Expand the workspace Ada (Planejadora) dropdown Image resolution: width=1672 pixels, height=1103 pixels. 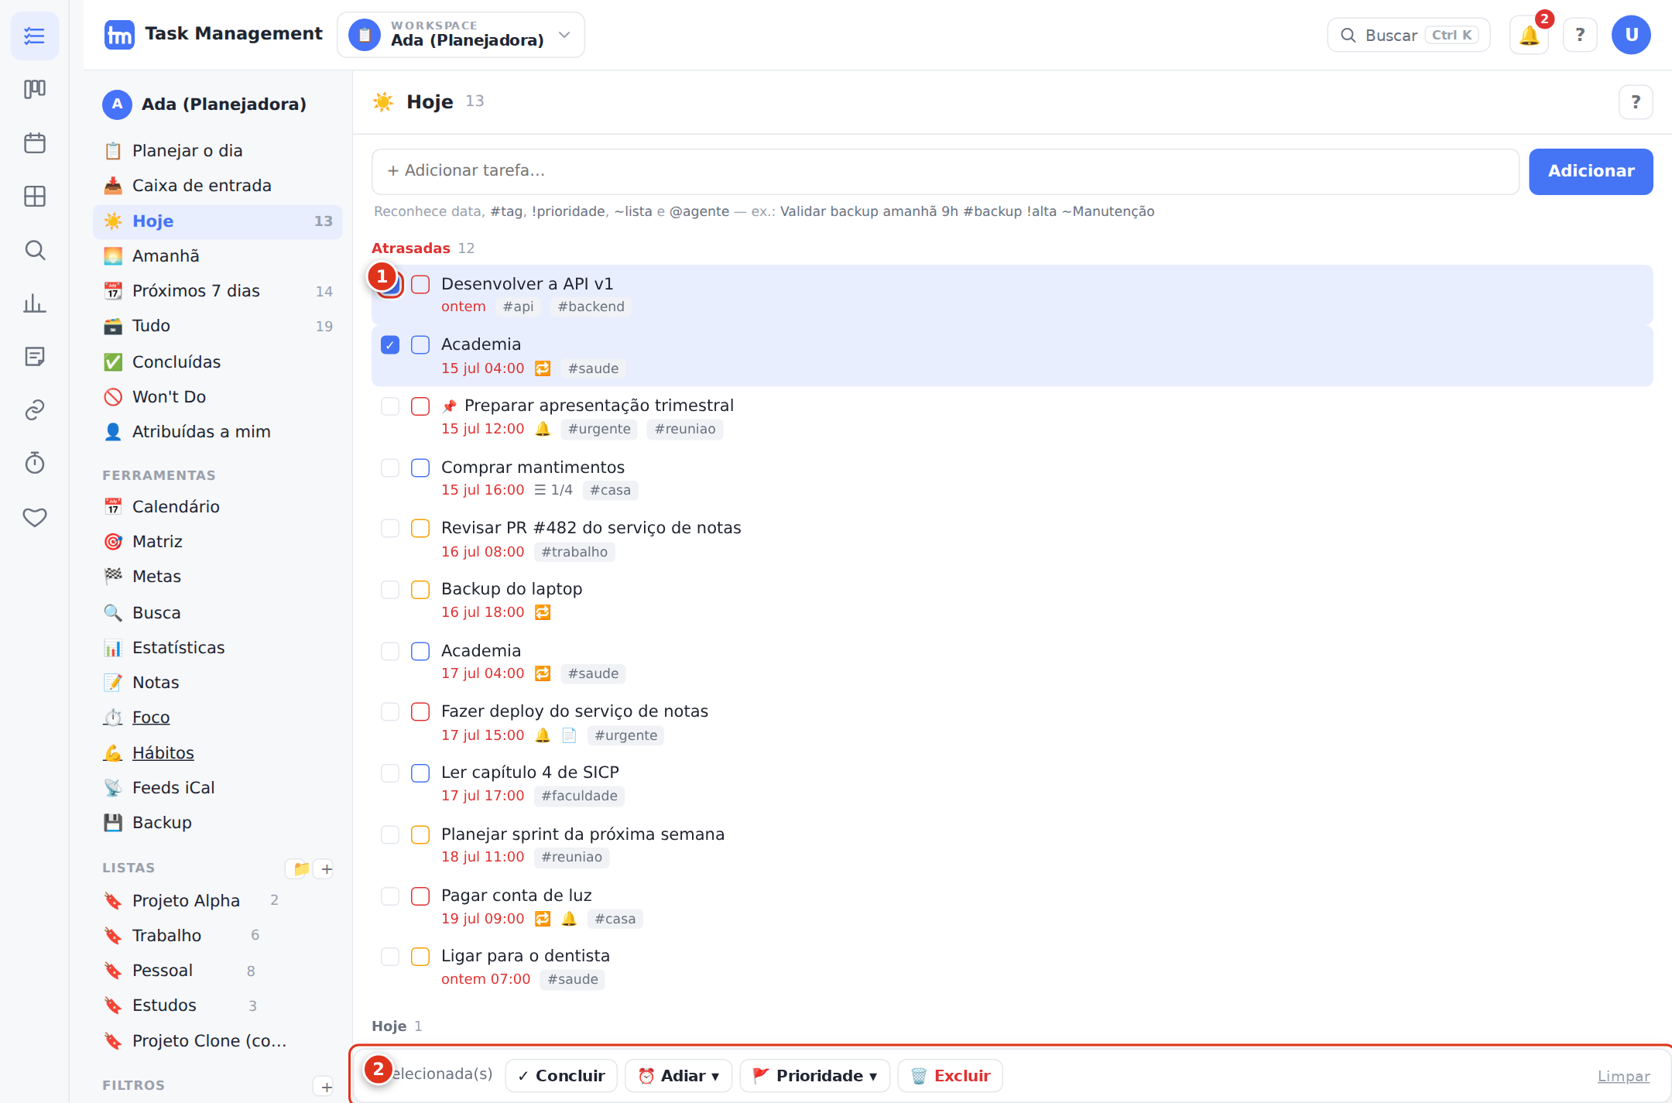coord(461,35)
